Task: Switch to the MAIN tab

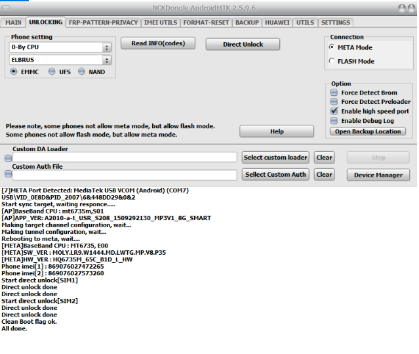Action: 13,22
